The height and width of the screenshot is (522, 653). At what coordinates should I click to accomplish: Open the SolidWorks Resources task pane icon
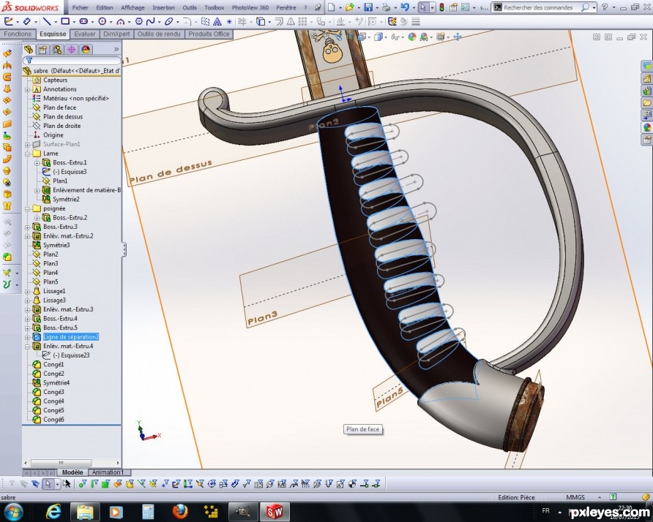coord(646,78)
